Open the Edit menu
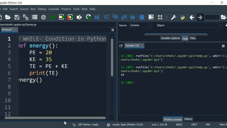The width and height of the screenshot is (227, 128). 5,9
